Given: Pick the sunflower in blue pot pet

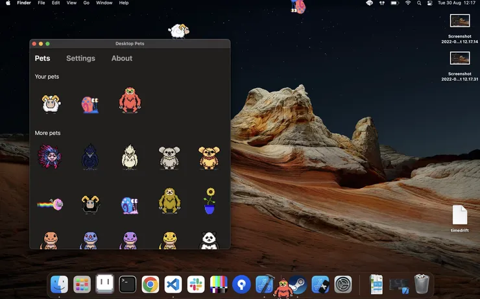Looking at the screenshot, I should point(210,201).
